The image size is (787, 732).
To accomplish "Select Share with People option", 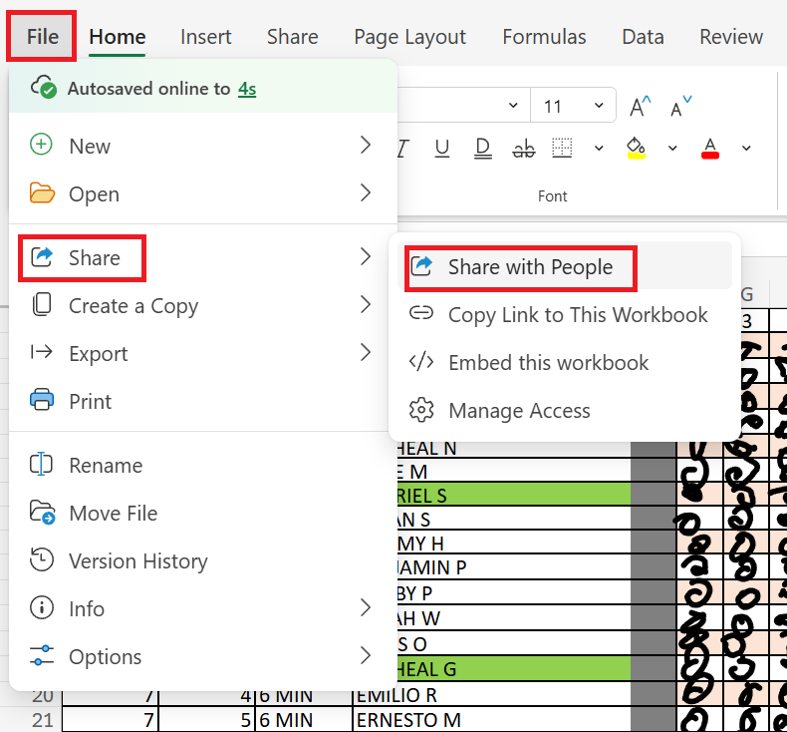I will (x=529, y=266).
